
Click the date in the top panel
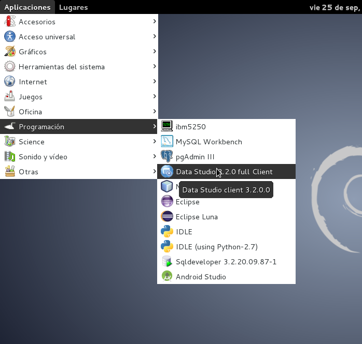click(x=335, y=7)
